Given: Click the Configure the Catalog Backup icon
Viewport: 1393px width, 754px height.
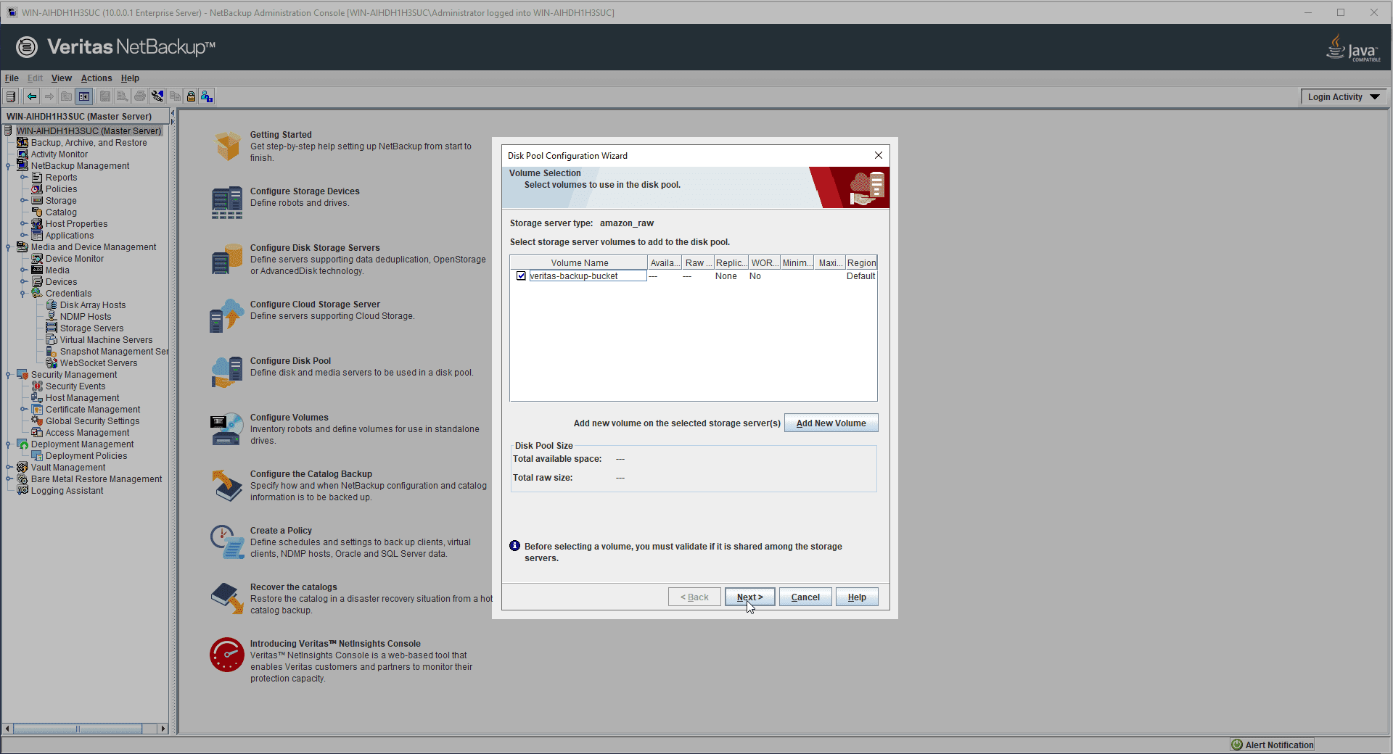Looking at the screenshot, I should click(227, 485).
